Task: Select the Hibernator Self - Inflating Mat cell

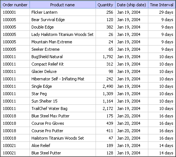Action: tap(63, 79)
